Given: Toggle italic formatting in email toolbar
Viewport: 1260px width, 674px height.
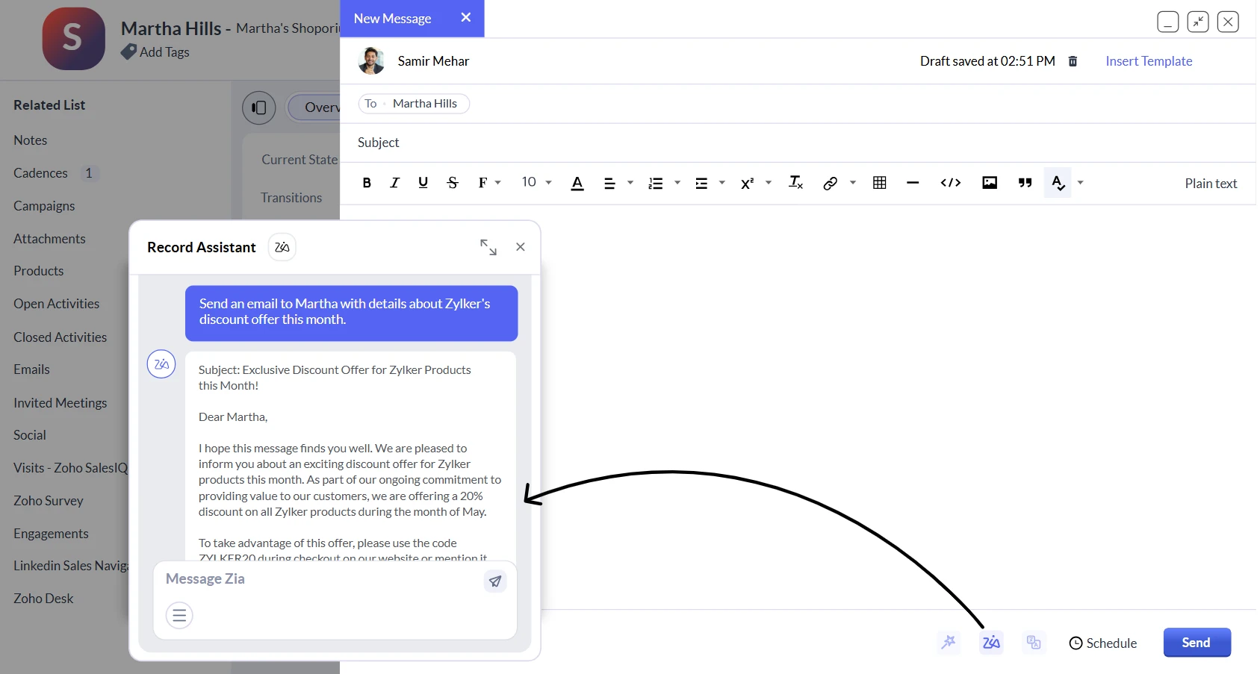Looking at the screenshot, I should tap(394, 183).
